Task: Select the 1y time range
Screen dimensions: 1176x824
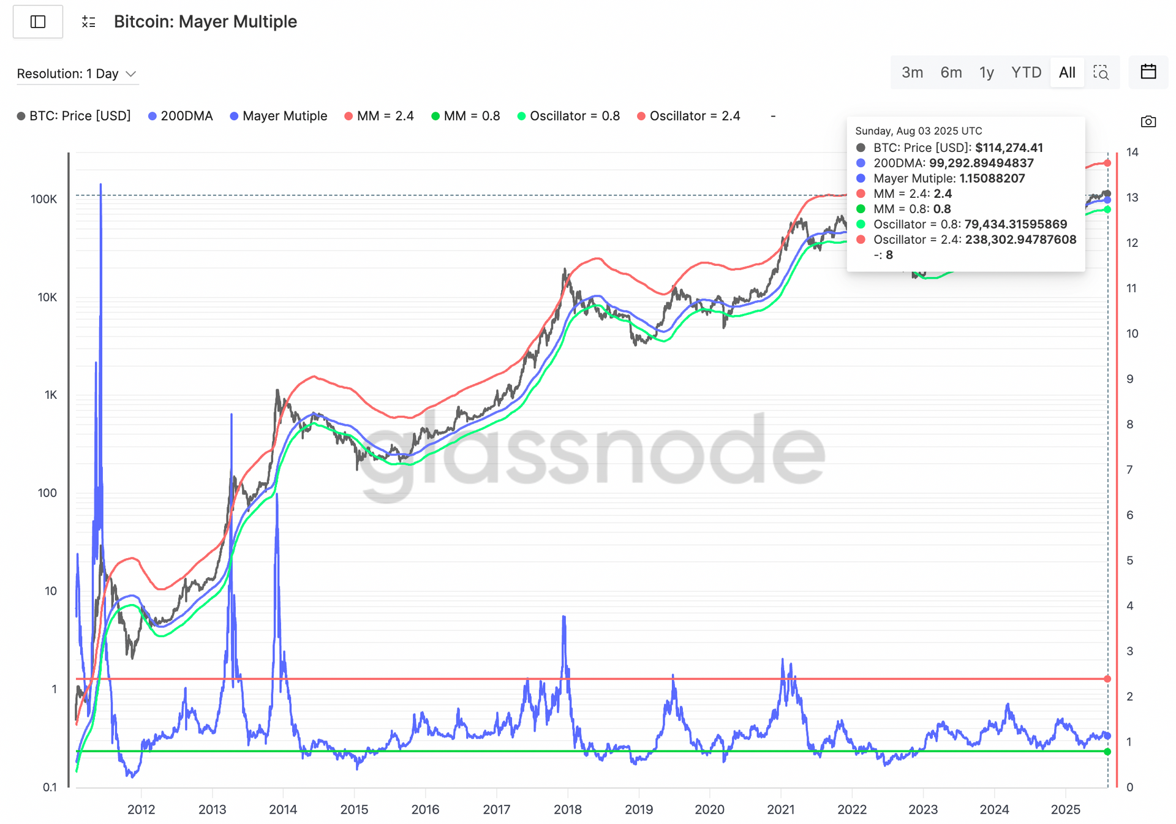Action: point(986,73)
